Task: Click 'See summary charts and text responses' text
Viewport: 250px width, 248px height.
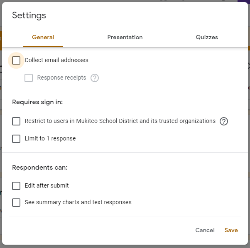Action: click(78, 203)
